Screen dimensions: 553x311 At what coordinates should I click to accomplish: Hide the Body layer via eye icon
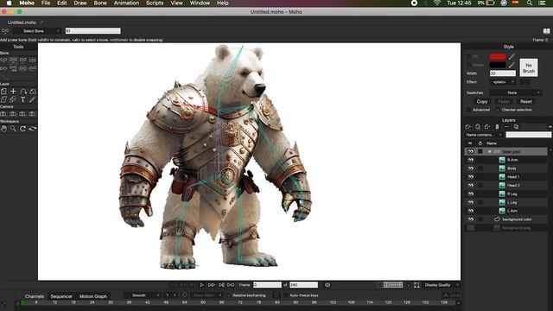point(470,168)
